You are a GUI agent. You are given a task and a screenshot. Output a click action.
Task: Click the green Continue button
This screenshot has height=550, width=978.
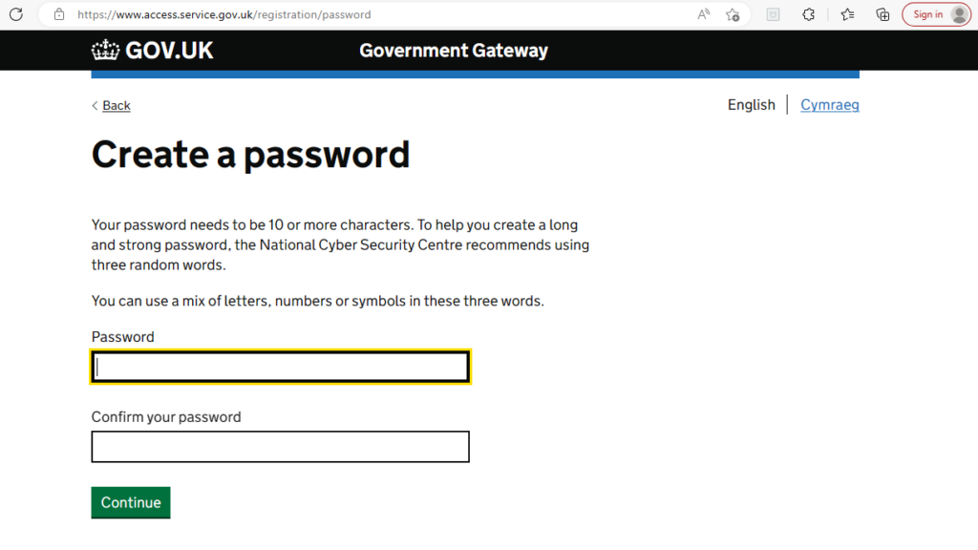pyautogui.click(x=130, y=502)
